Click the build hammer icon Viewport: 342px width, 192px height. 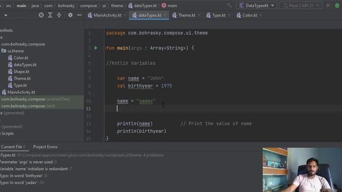point(229,5)
